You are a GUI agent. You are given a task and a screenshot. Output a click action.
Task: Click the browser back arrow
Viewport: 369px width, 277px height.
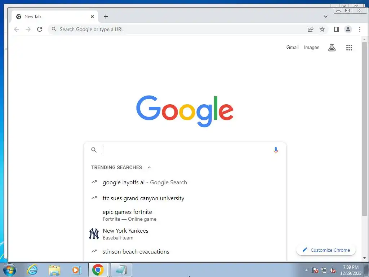click(17, 29)
